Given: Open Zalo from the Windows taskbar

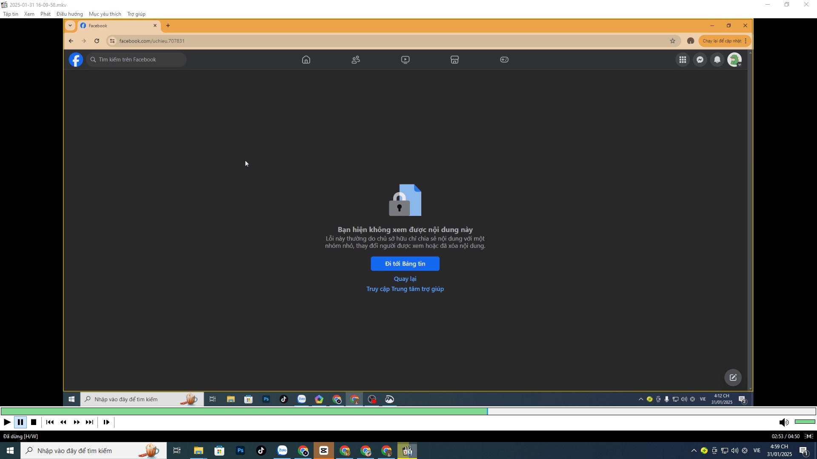Looking at the screenshot, I should 283,450.
